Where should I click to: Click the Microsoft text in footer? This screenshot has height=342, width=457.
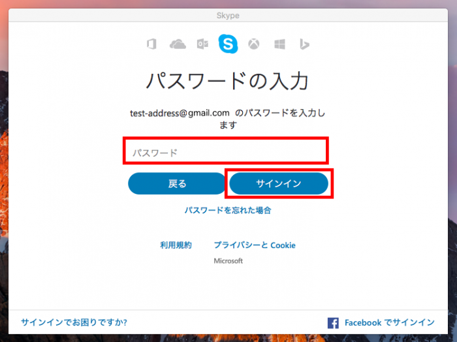point(228,260)
